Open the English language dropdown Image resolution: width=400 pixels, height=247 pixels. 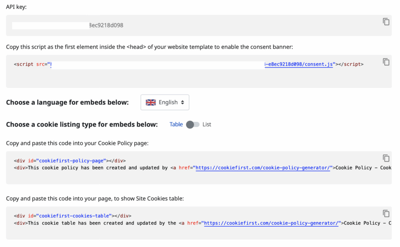[x=165, y=102]
